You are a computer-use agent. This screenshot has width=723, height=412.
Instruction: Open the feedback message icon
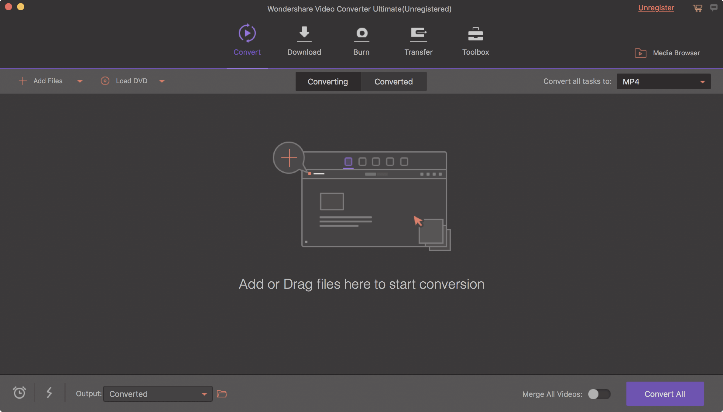tap(714, 8)
